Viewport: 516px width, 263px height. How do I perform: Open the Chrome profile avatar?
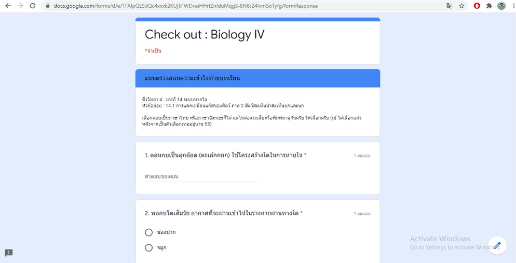tap(501, 6)
